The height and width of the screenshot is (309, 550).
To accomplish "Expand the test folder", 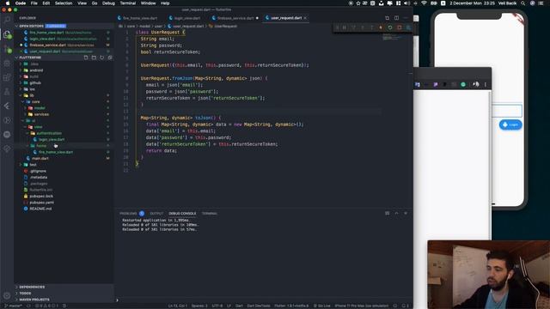I will pos(33,165).
